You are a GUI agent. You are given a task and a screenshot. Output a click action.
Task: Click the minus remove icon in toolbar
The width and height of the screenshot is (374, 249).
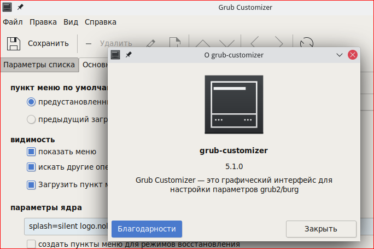(x=89, y=44)
